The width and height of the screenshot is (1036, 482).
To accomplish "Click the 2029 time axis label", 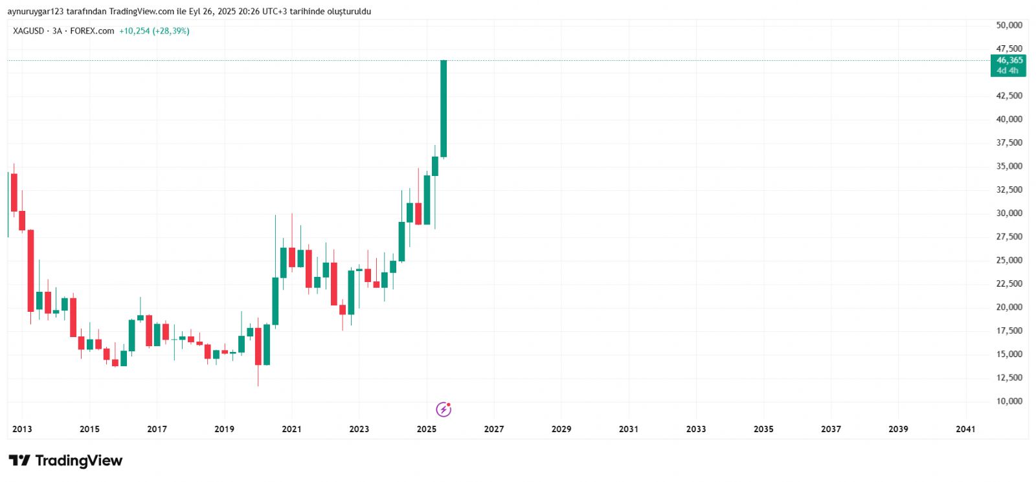I will 561,429.
